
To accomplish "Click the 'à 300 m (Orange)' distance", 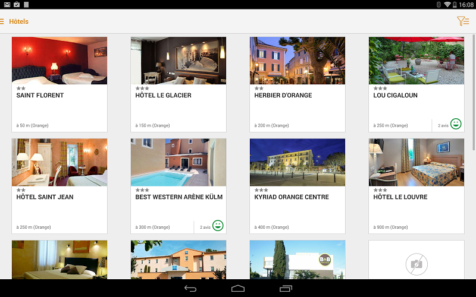I will pos(153,228).
